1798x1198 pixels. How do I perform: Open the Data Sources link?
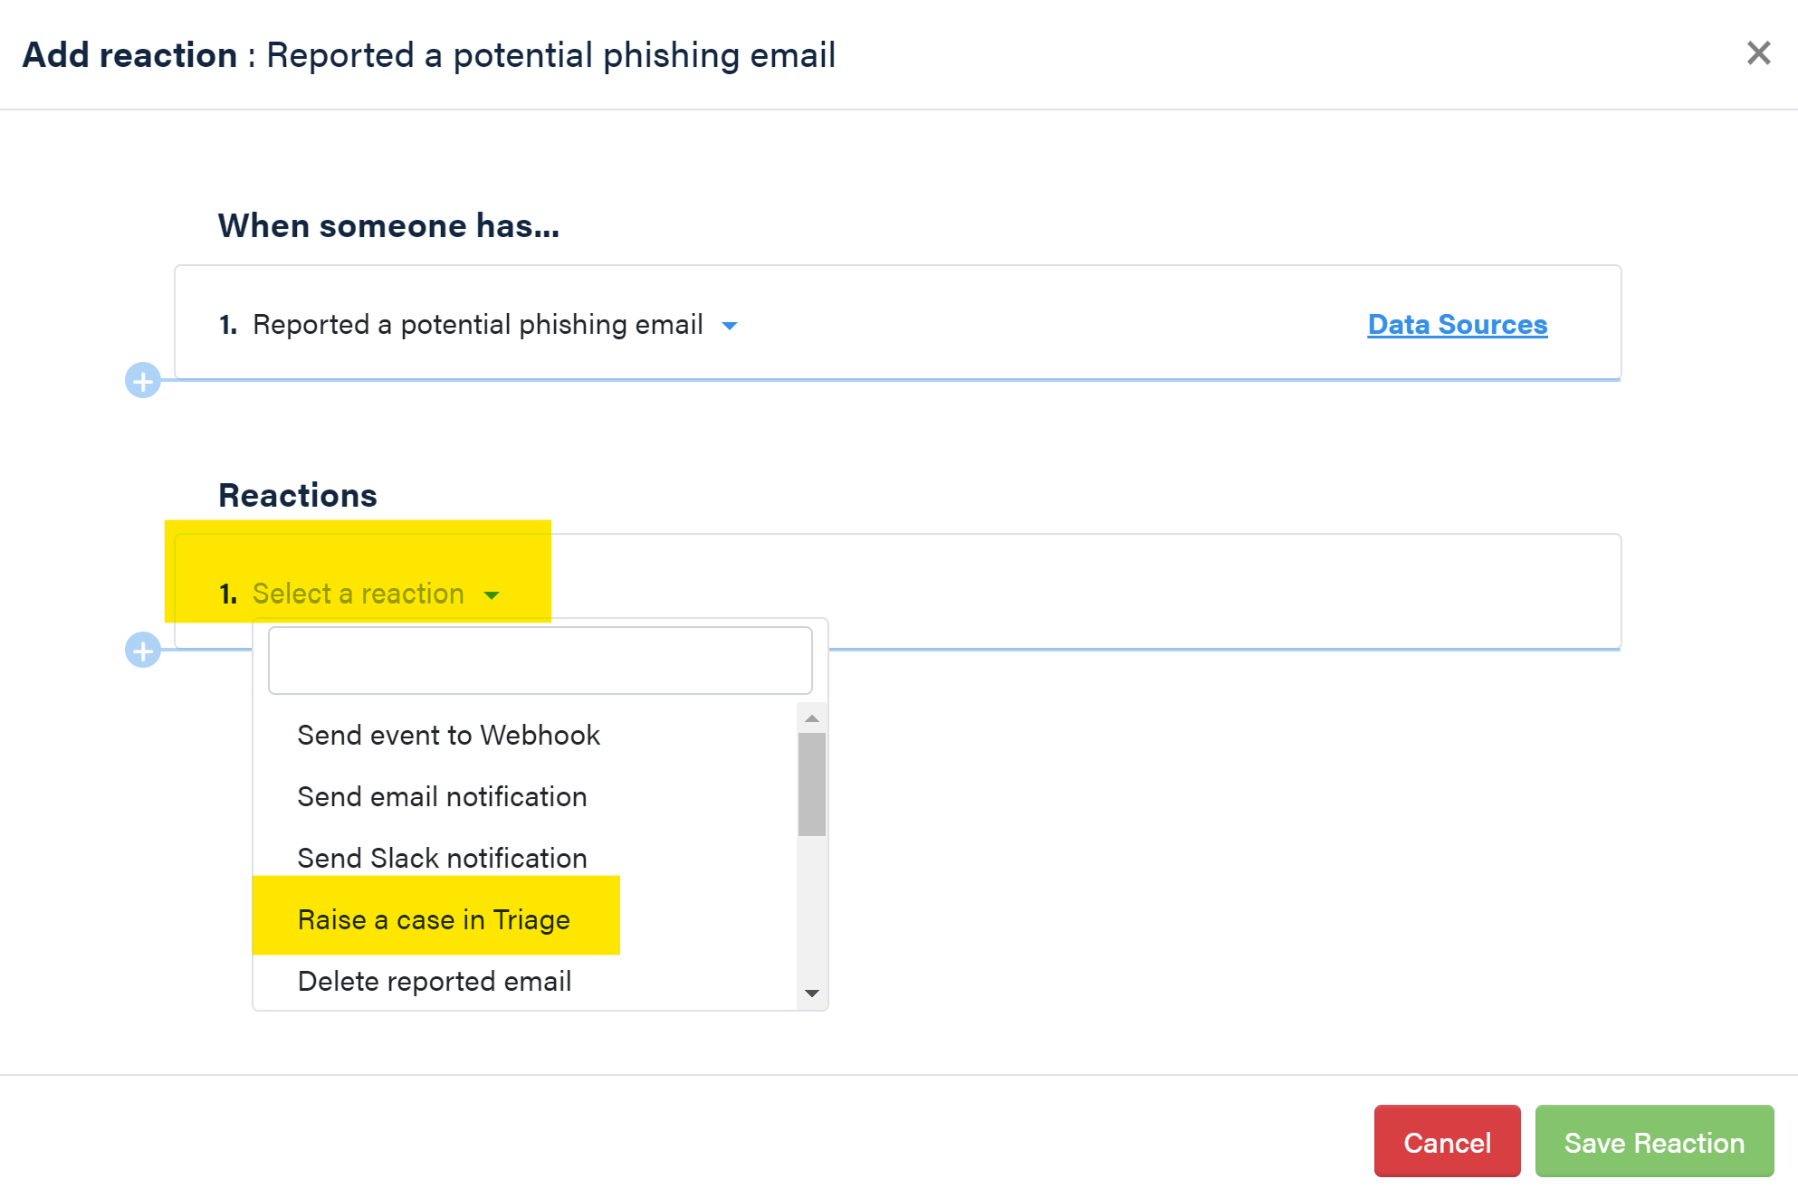coord(1458,324)
